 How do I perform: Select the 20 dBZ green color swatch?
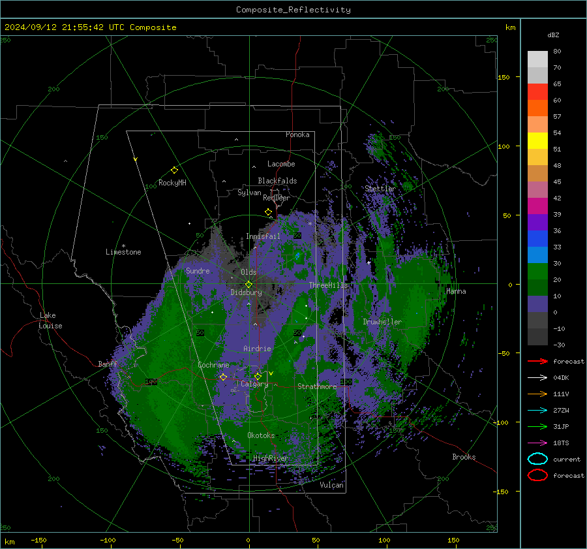(x=537, y=271)
